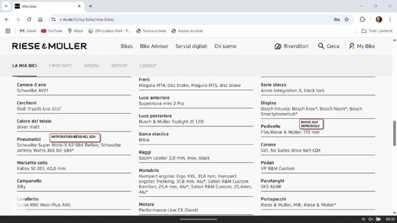The width and height of the screenshot is (397, 223).
Task: Select the LA MIA BICI tab
Action: 24,66
